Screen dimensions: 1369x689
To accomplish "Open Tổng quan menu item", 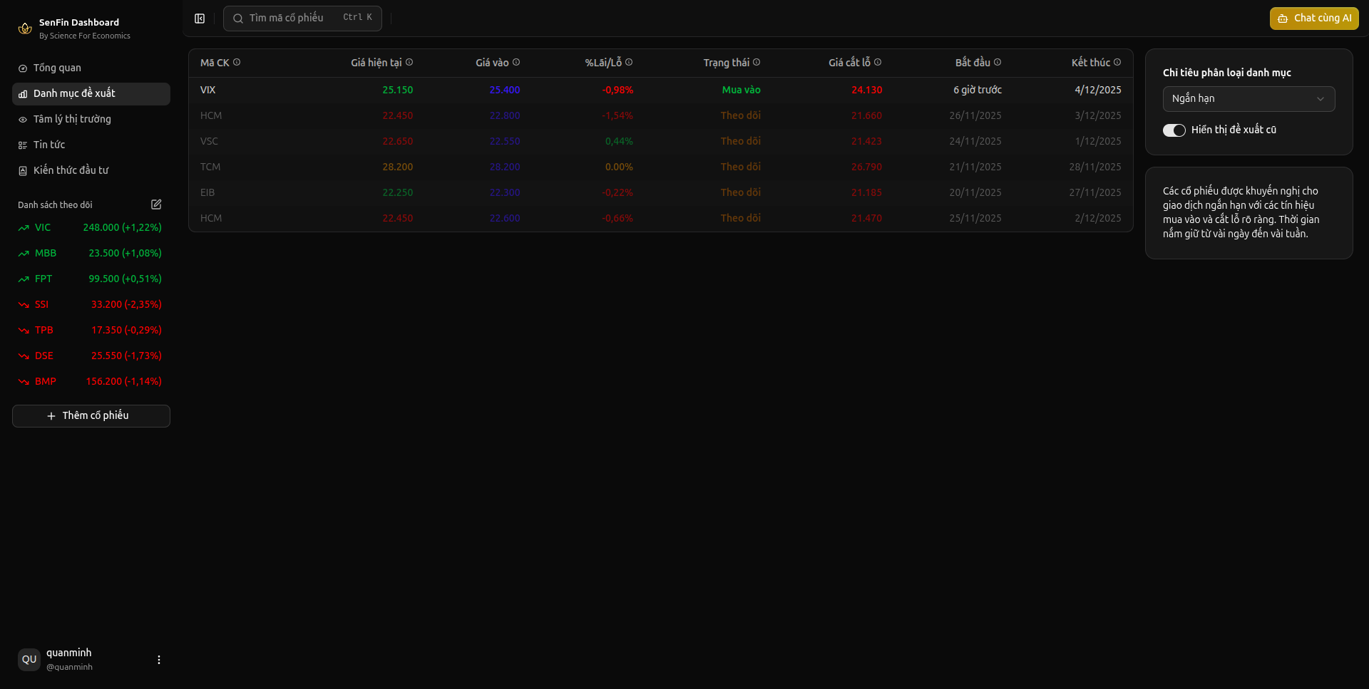I will (x=57, y=68).
